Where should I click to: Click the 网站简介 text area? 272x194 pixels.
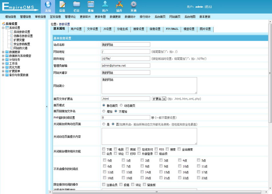click(149, 85)
